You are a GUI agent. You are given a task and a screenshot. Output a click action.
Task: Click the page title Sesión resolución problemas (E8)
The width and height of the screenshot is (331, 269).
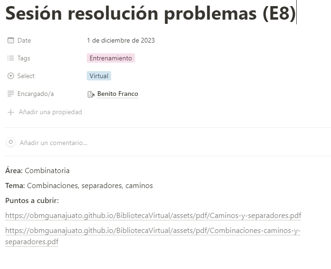[150, 13]
